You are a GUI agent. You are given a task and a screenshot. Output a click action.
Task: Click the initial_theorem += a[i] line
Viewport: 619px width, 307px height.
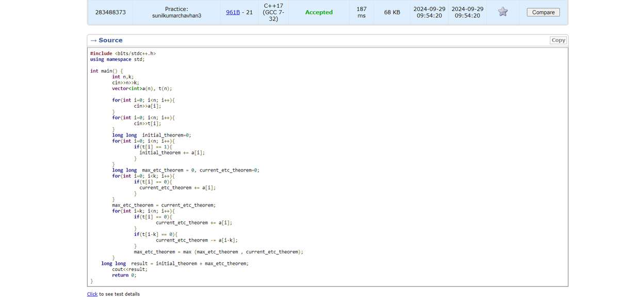point(172,152)
